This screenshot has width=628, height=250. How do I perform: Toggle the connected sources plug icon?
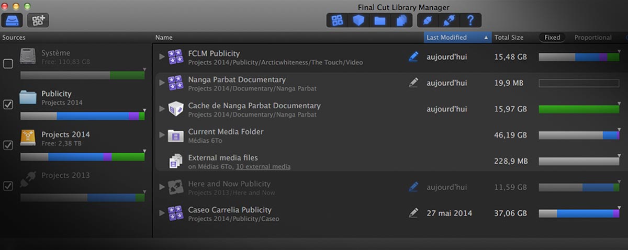[x=428, y=20]
